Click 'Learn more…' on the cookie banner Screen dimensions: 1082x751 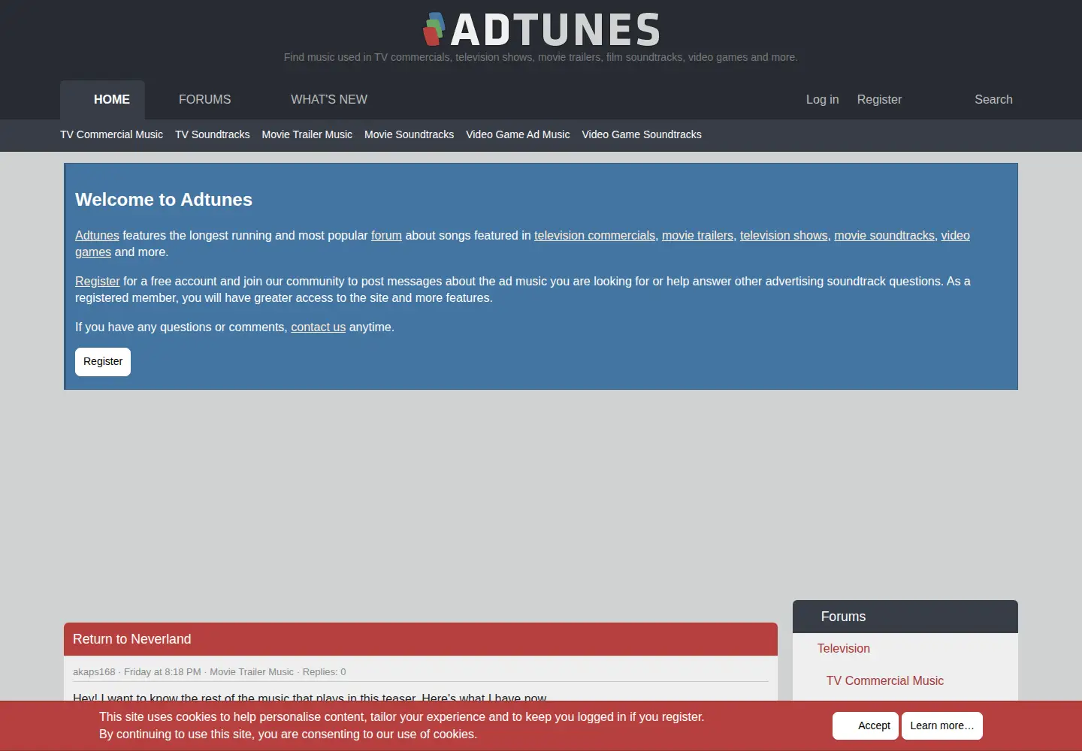942,726
